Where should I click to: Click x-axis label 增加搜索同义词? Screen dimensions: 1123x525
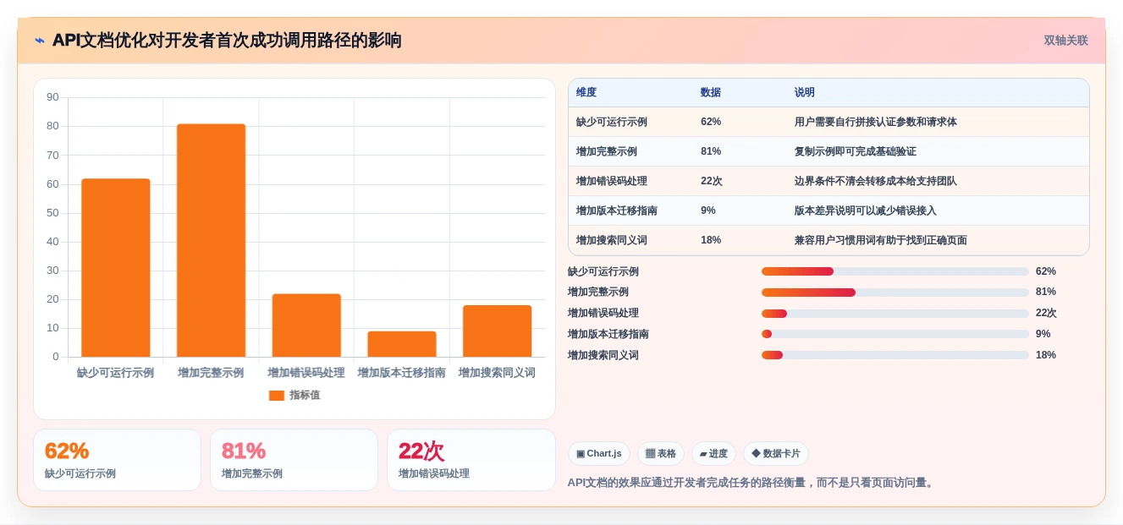(497, 373)
